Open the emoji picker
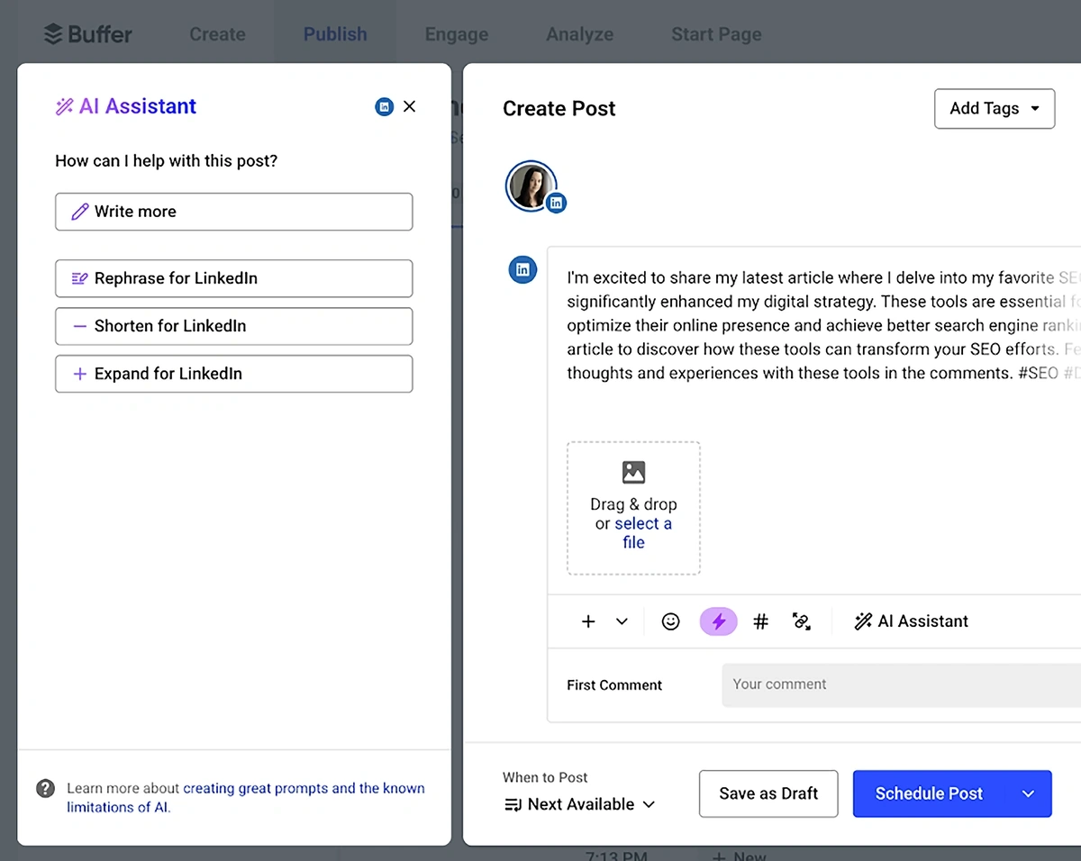Viewport: 1081px width, 861px height. (671, 621)
